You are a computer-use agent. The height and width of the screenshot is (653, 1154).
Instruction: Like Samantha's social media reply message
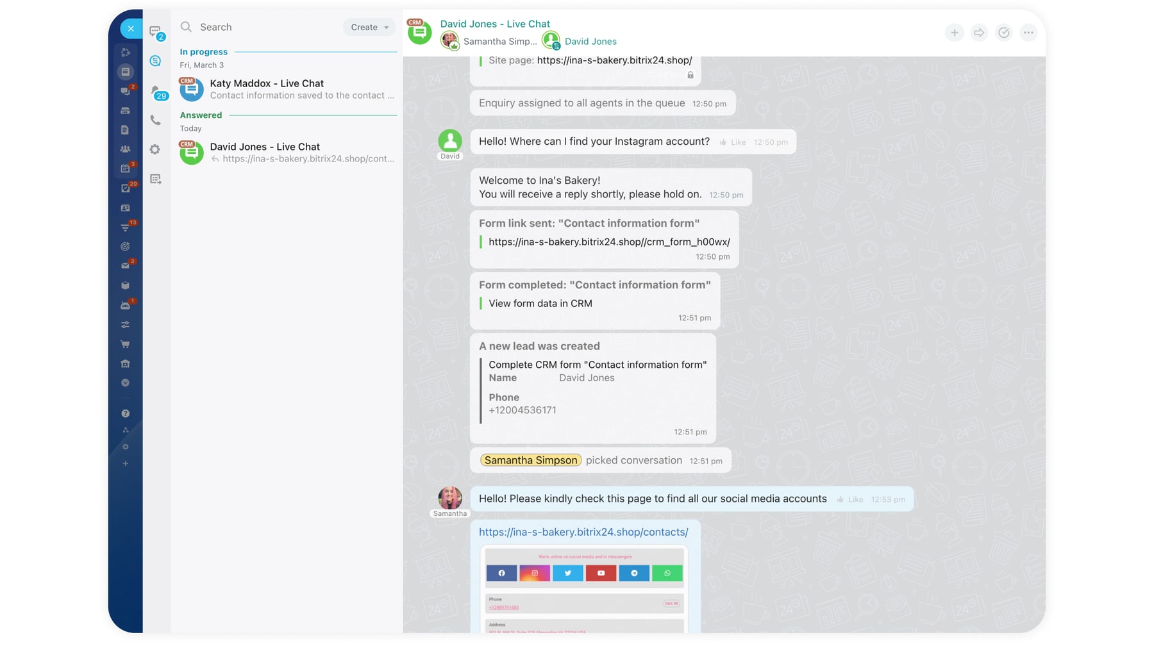coord(850,499)
